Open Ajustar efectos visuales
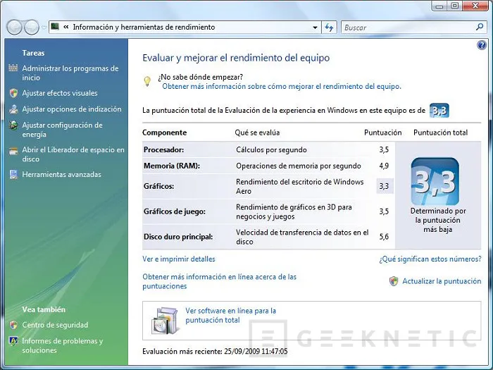Image resolution: width=493 pixels, height=370 pixels. pos(60,93)
